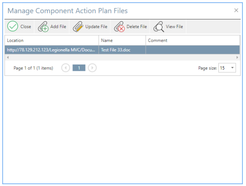Select the Test File 33.doc name cell
This screenshot has height=186, width=246.
tap(123, 50)
